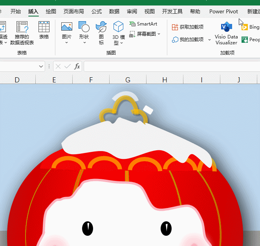This screenshot has width=260, height=246.
Task: Insert a table with 表格 icon
Action: coord(44,27)
